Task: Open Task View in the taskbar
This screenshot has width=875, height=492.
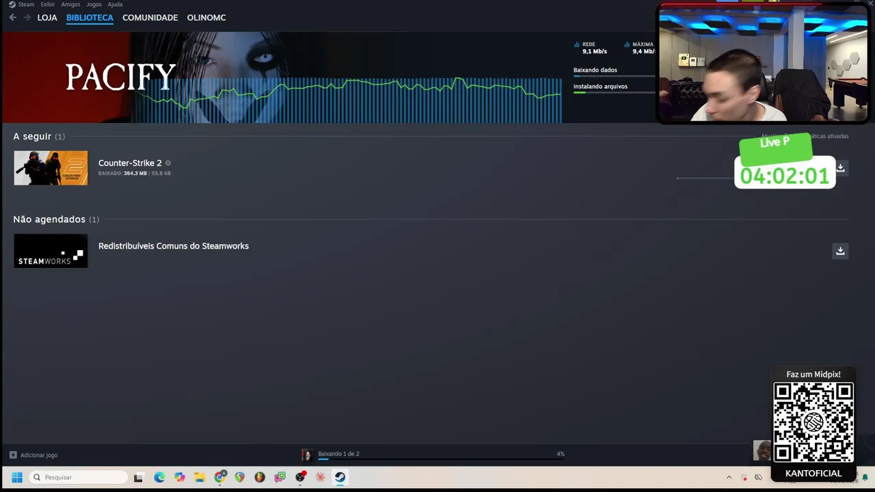Action: coord(139,477)
